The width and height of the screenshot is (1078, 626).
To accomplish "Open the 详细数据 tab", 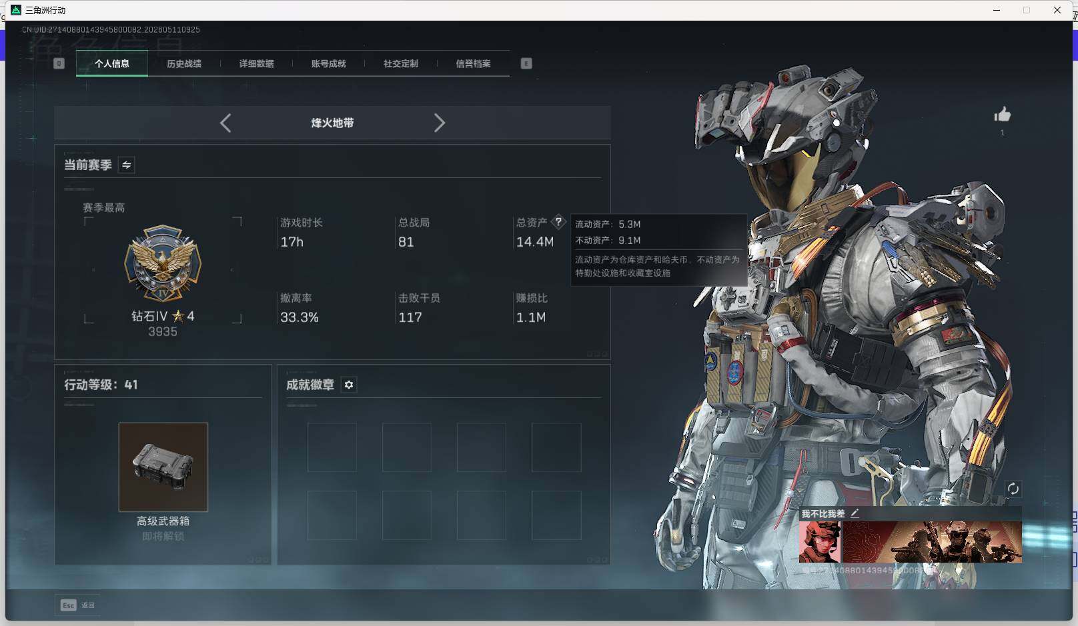I will click(x=256, y=64).
